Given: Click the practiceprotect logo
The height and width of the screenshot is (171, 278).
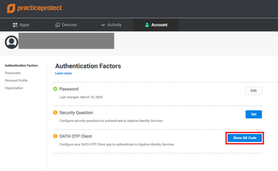Looking at the screenshot, I should (34, 8).
